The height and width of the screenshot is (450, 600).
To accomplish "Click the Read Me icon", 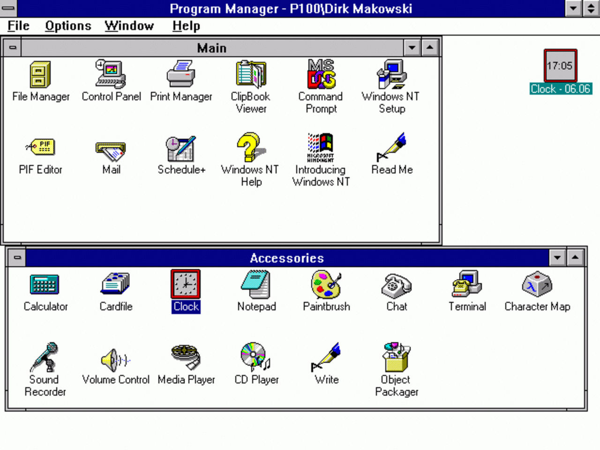I will pos(391,147).
